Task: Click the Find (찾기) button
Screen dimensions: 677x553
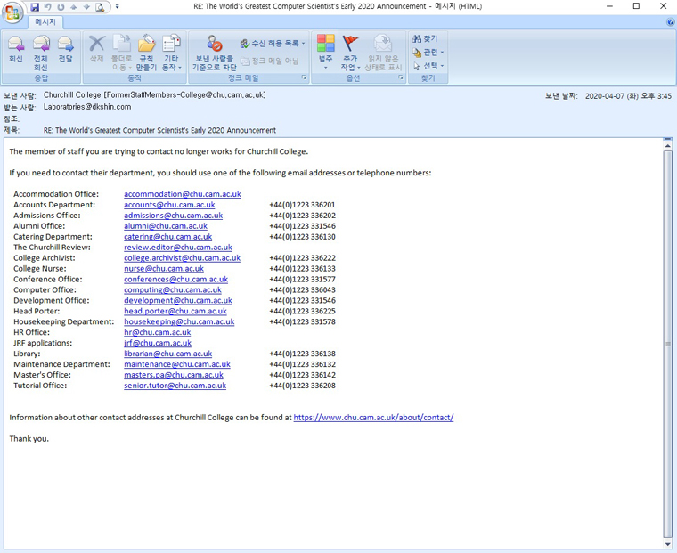Action: tap(425, 39)
